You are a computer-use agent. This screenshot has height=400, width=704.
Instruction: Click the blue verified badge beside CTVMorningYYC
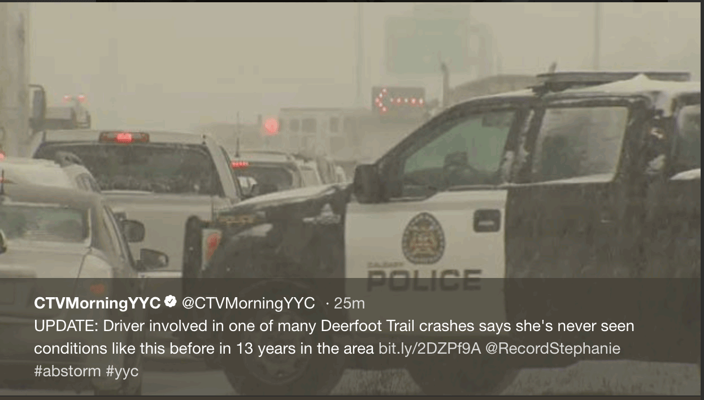tap(170, 302)
